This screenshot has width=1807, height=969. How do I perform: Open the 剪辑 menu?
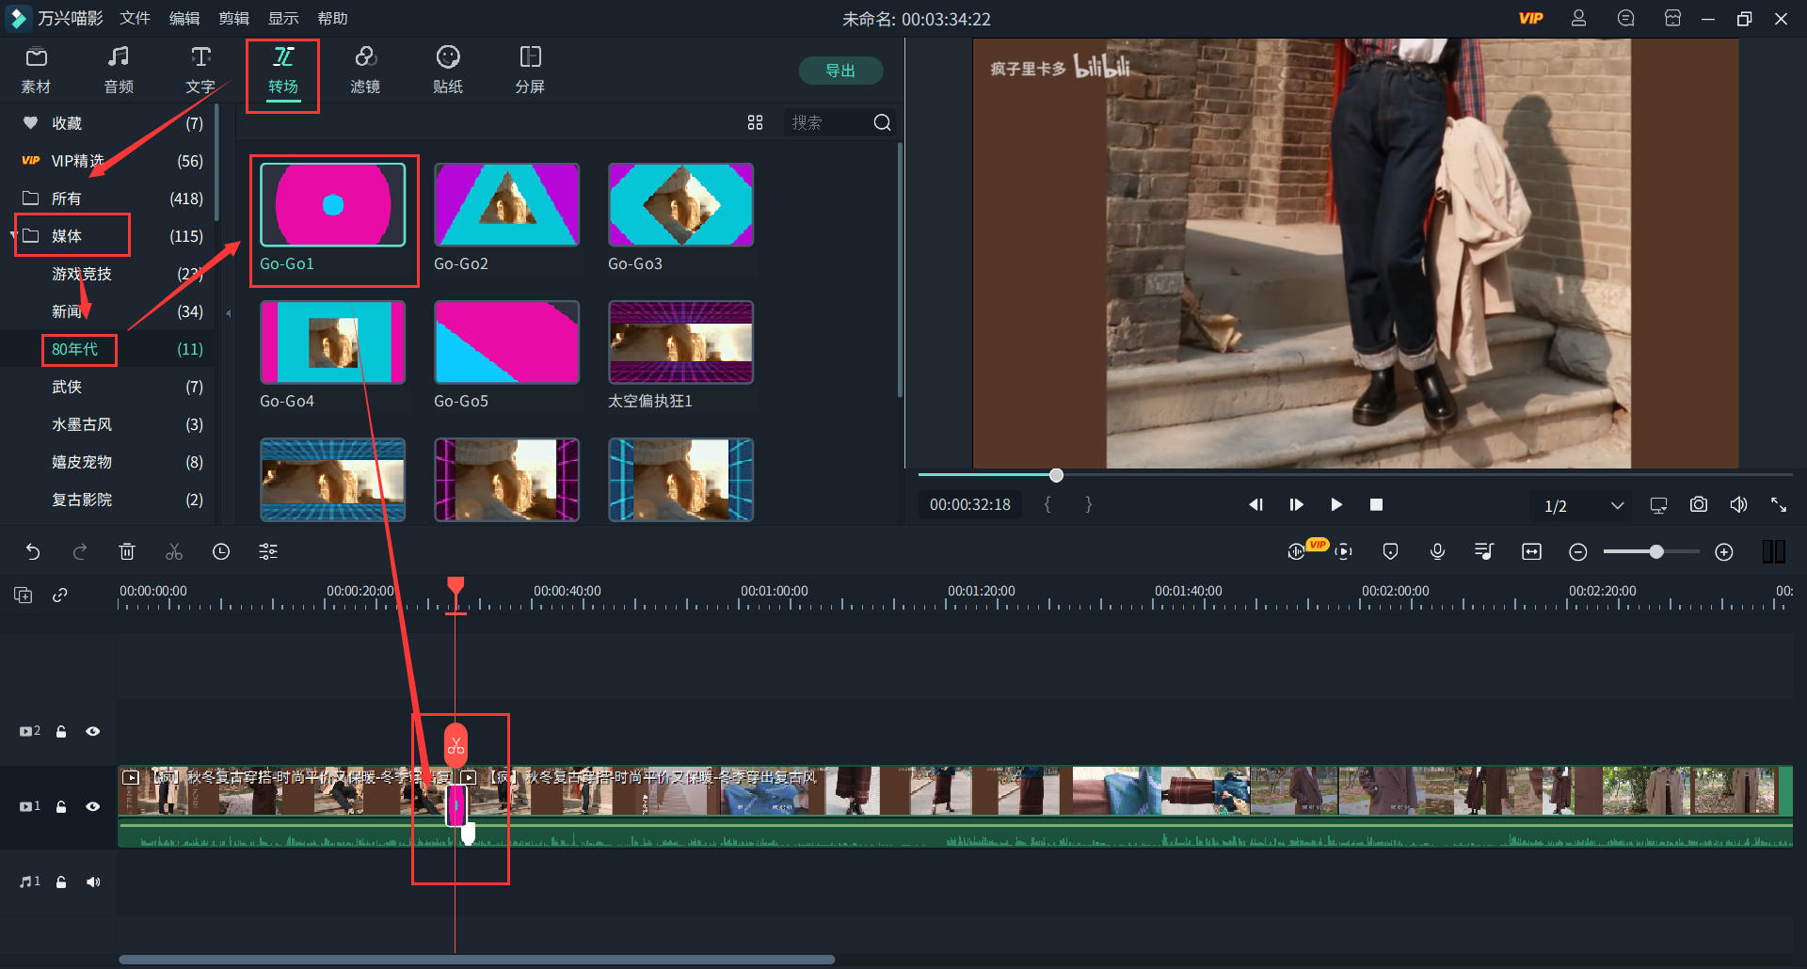click(x=233, y=18)
